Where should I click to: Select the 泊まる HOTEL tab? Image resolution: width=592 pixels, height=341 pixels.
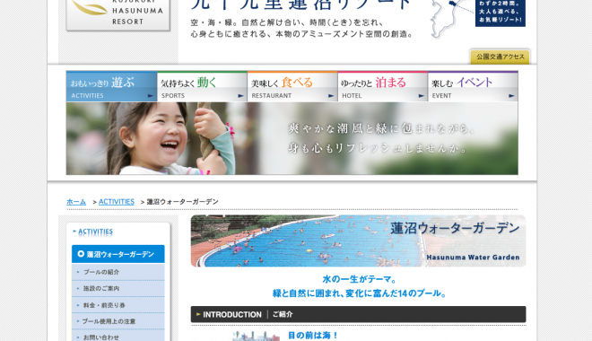tap(382, 86)
